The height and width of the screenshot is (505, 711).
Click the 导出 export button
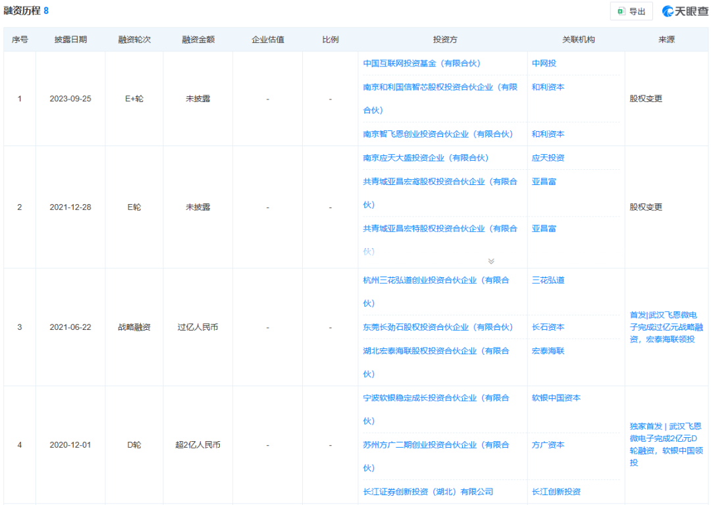(631, 11)
